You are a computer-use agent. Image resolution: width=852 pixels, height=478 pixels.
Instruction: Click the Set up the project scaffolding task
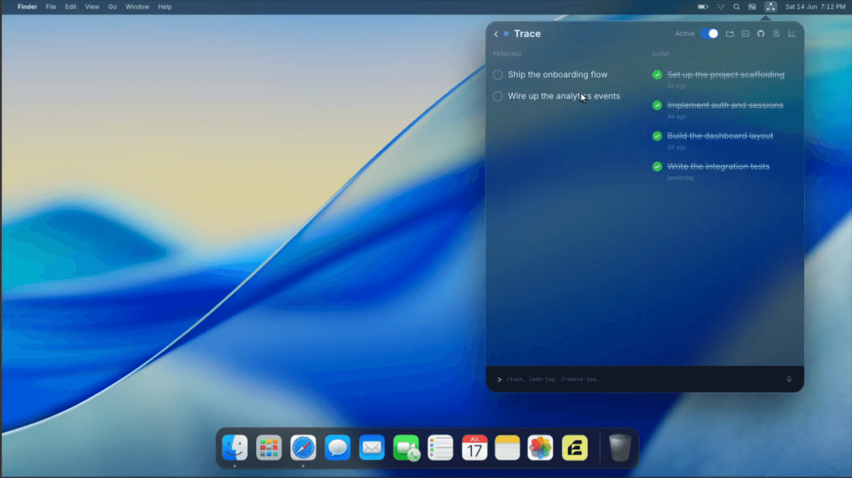point(726,75)
